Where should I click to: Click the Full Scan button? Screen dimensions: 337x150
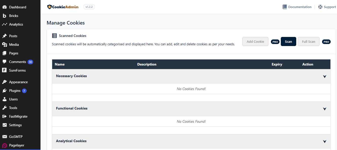point(308,41)
